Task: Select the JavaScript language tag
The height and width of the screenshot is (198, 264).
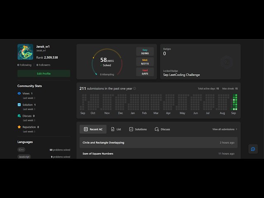Action: point(24,157)
